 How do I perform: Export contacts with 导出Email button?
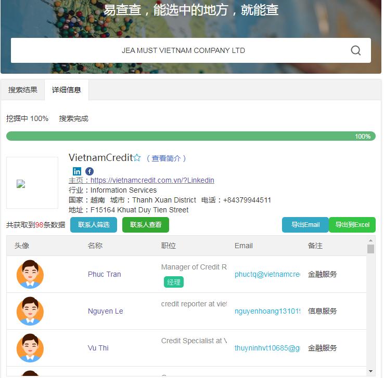point(305,224)
